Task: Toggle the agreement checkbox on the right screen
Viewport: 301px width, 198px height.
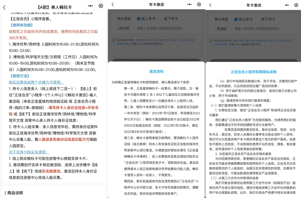Action: 211,41
